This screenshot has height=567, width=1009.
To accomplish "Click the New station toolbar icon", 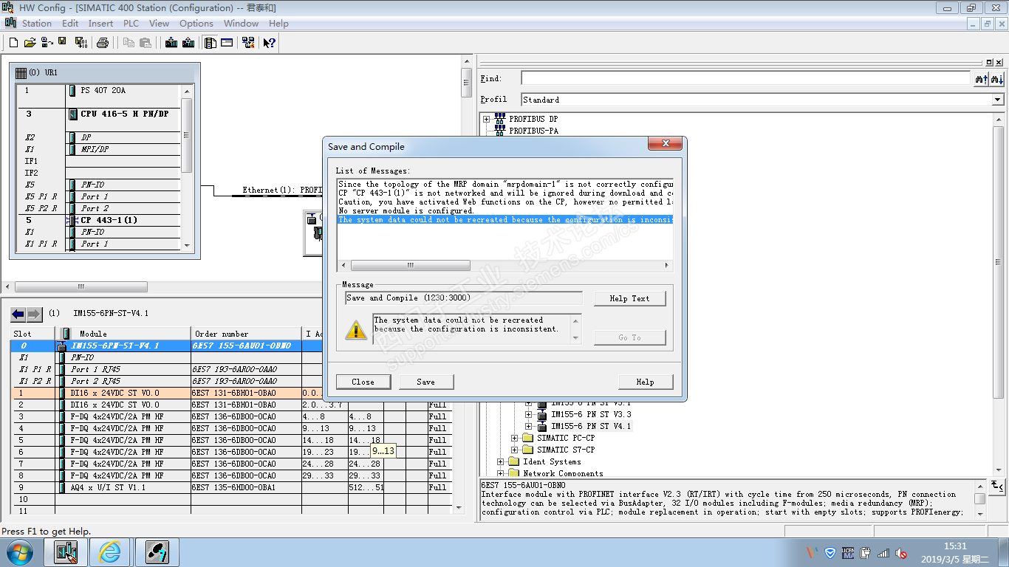I will coord(13,43).
